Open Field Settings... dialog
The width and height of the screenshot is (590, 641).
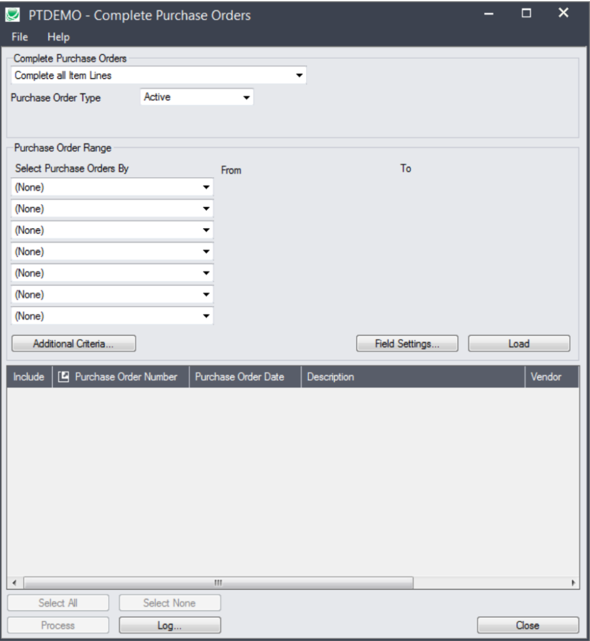click(x=407, y=344)
